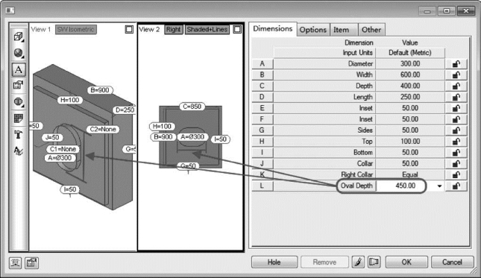Toggle the lock for Oval Depth row

[x=456, y=186]
